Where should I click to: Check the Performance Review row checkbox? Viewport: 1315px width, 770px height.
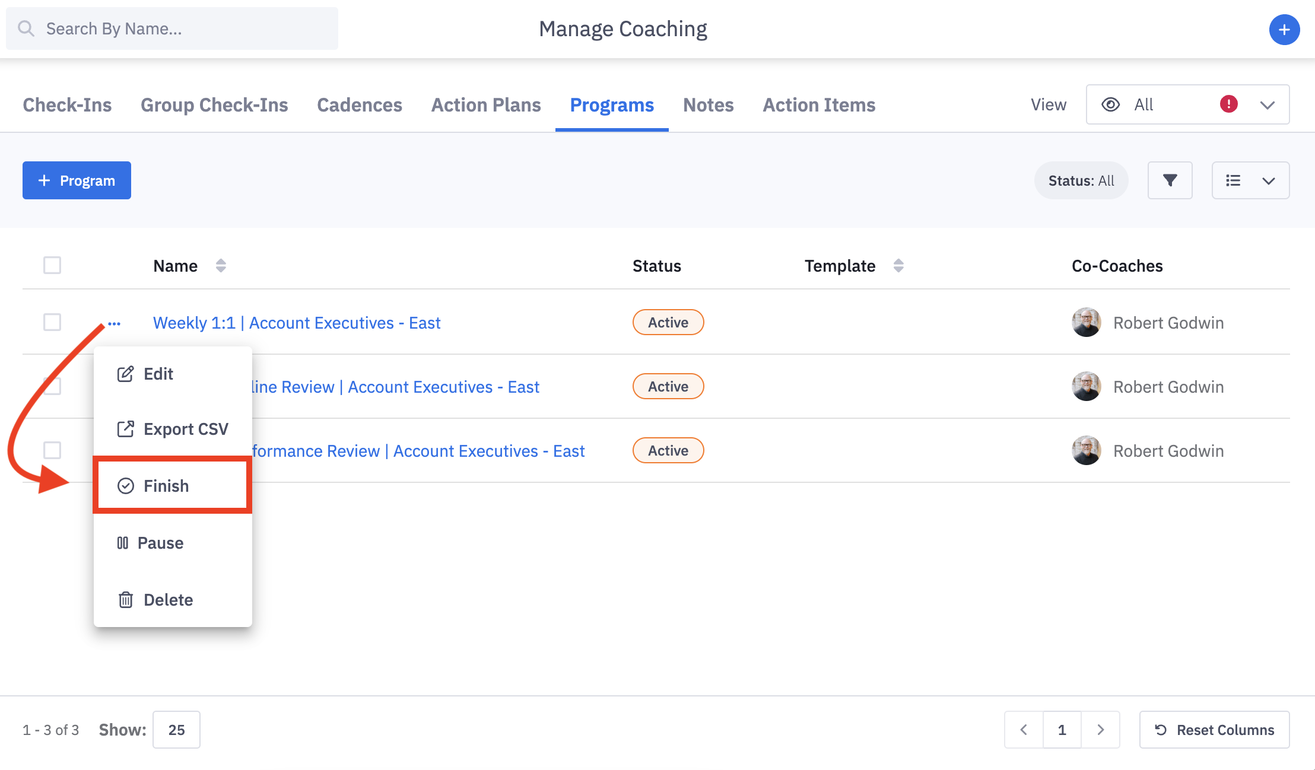[x=52, y=450]
